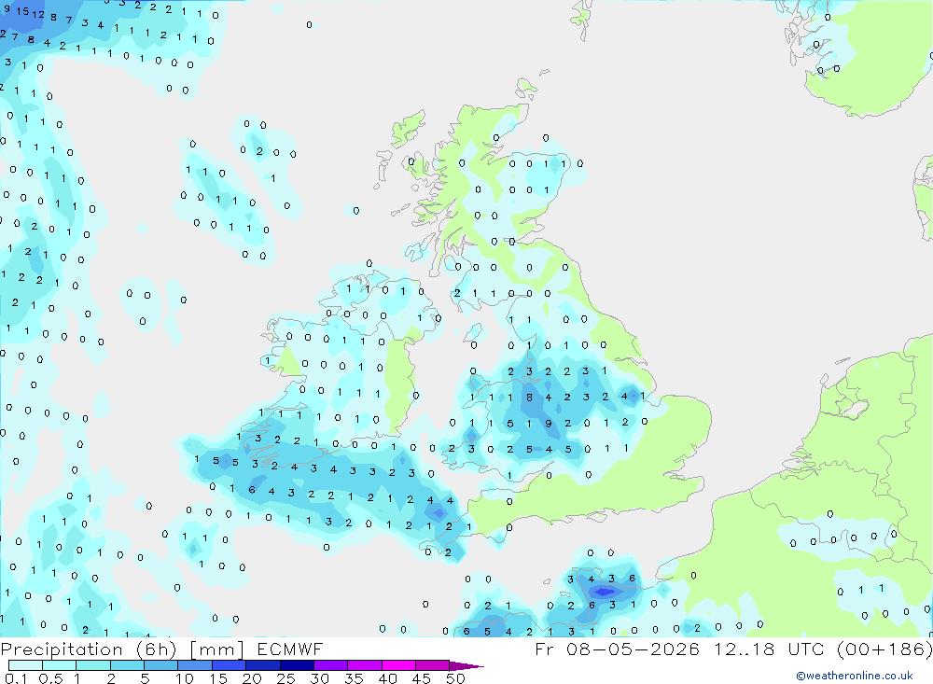Click the "12" precipitation value on the map
The width and height of the screenshot is (933, 684).
pos(38,14)
